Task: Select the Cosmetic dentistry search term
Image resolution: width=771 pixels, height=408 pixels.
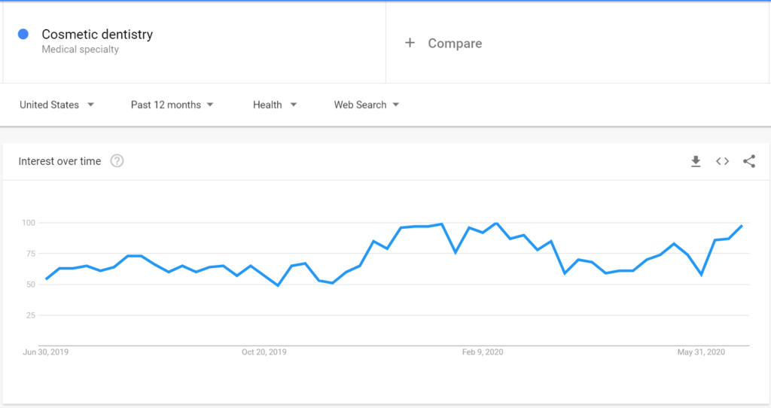Action: pyautogui.click(x=97, y=34)
